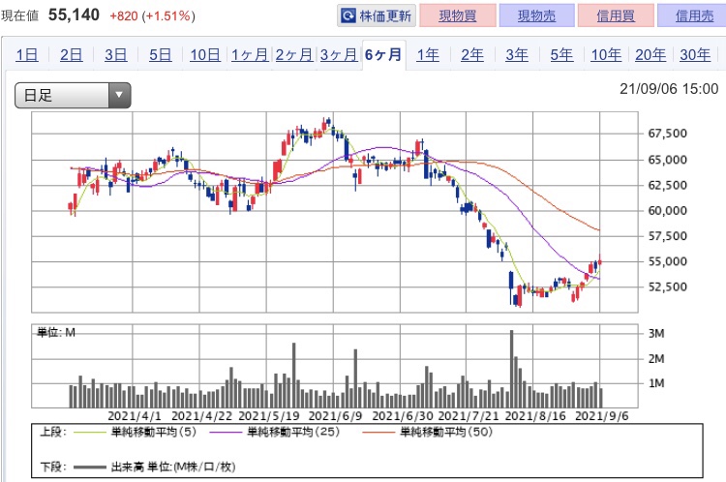Click the dropdown arrow beside 日足
The width and height of the screenshot is (726, 482).
pyautogui.click(x=119, y=96)
